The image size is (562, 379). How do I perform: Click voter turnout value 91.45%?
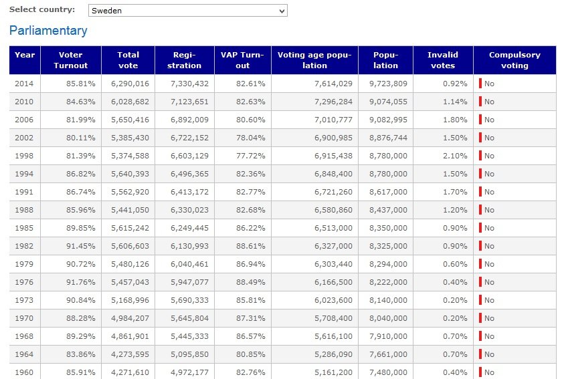(x=81, y=246)
